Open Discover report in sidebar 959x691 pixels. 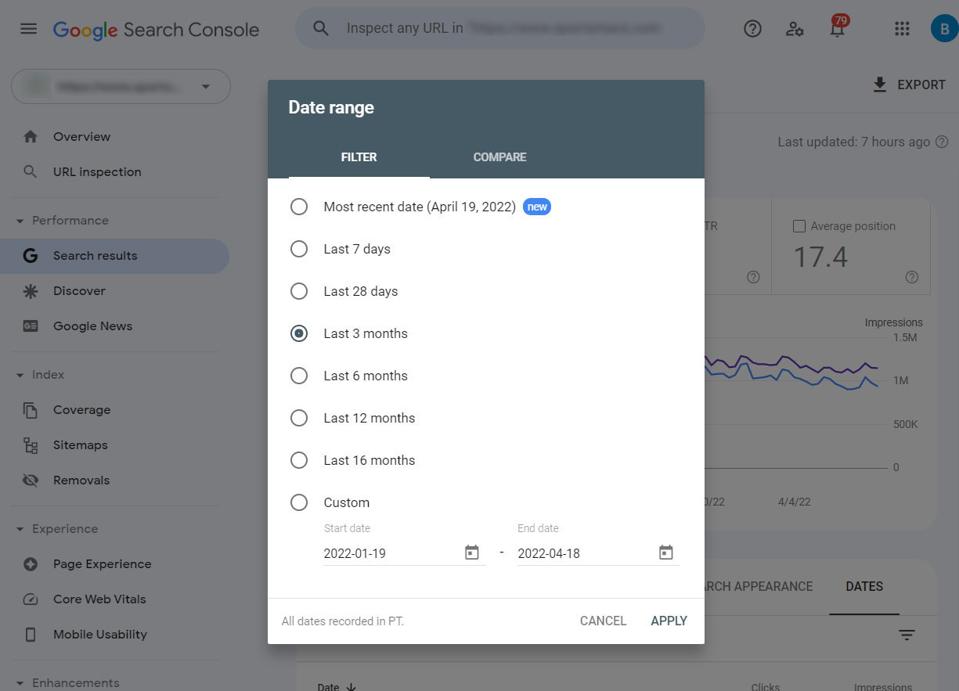[x=79, y=290]
